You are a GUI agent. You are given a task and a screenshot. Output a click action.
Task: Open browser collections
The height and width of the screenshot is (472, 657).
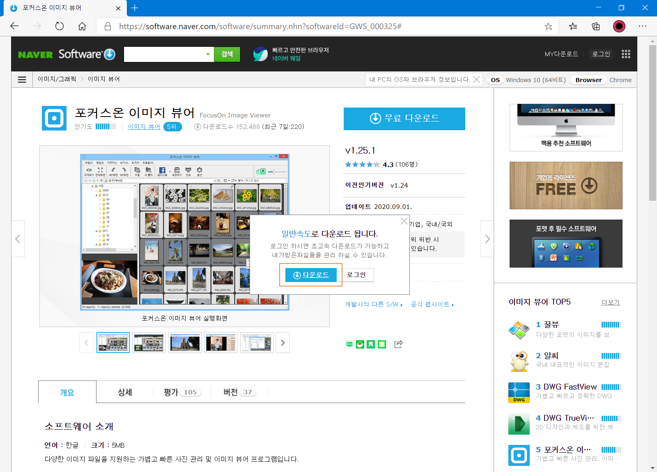point(596,26)
